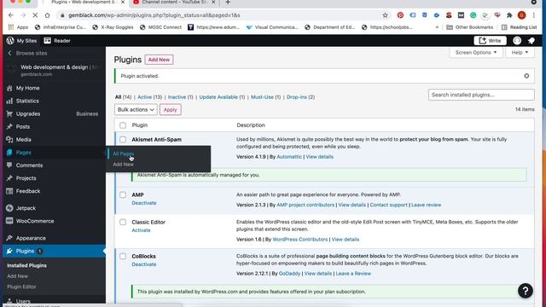This screenshot has width=546, height=307.
Task: Open the Pinterest extension icon
Action: point(400,15)
